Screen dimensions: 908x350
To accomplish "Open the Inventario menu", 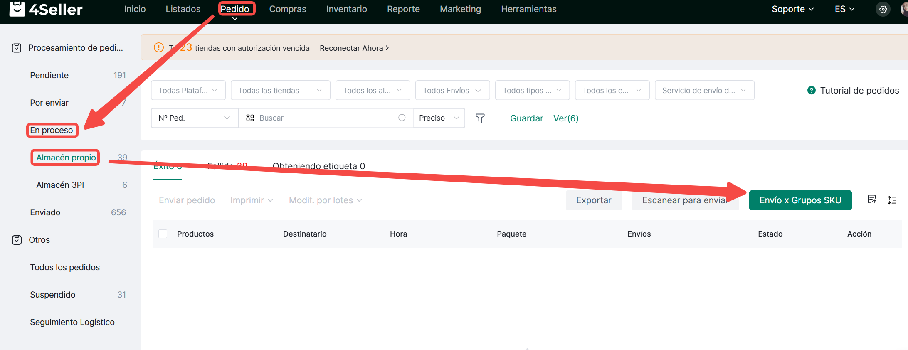I will pyautogui.click(x=346, y=9).
